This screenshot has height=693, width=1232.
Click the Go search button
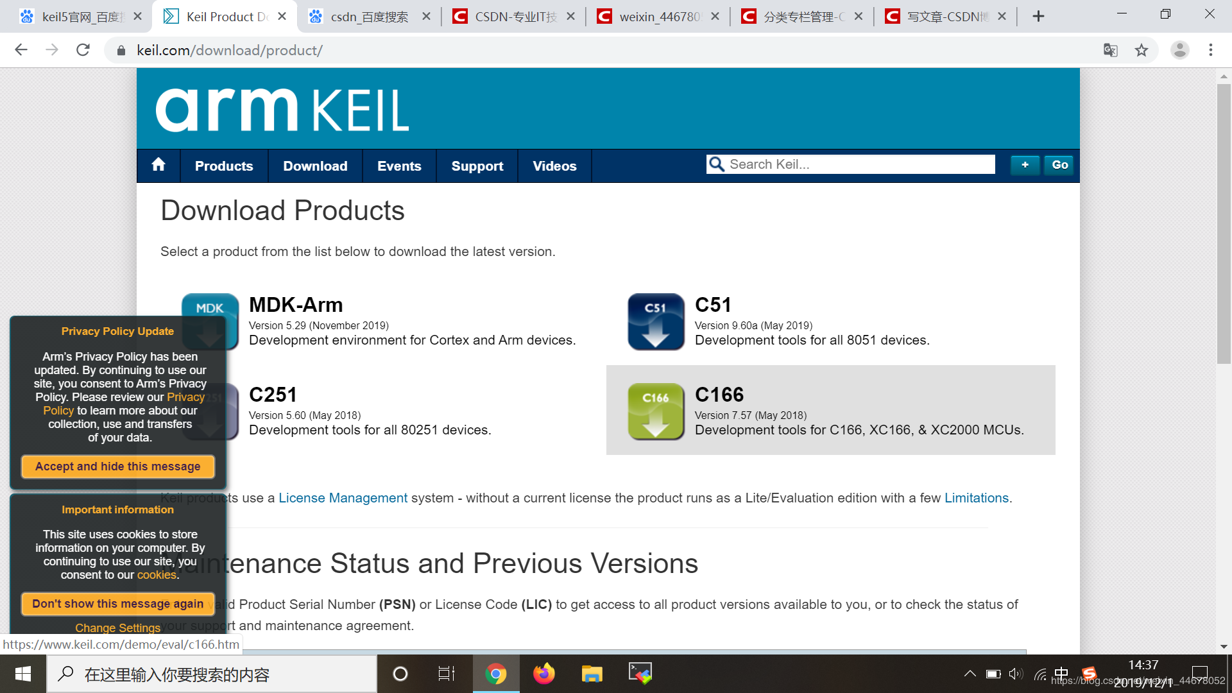click(1060, 165)
